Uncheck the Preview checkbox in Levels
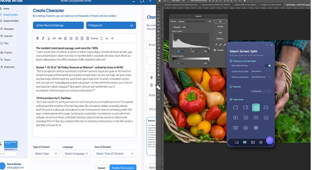 pos(215,50)
